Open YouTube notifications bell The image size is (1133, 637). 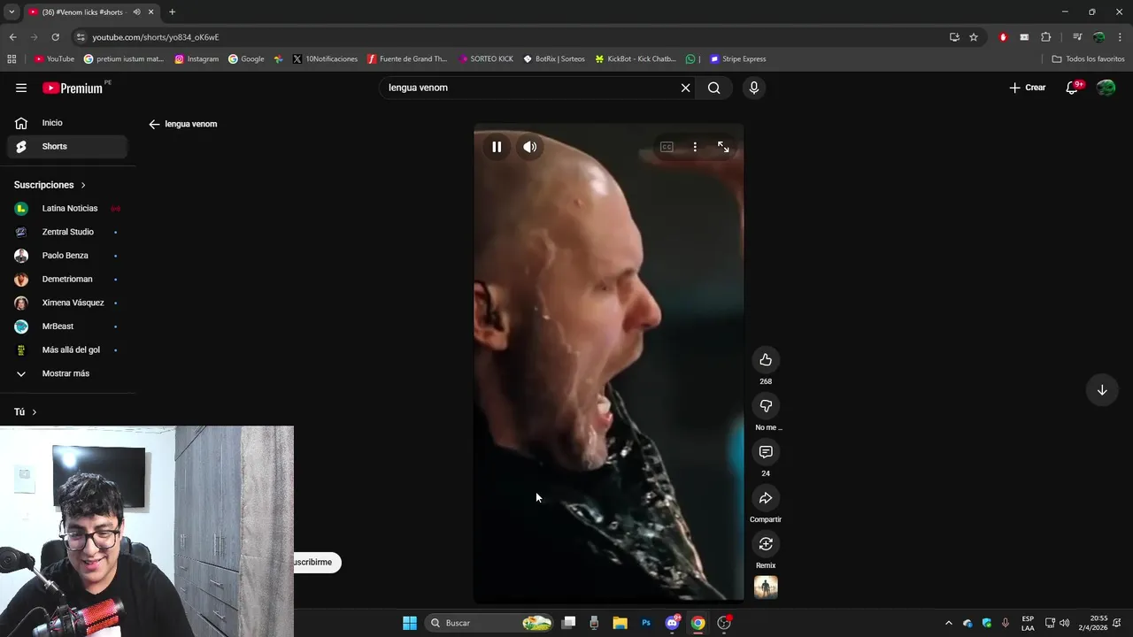tap(1072, 88)
